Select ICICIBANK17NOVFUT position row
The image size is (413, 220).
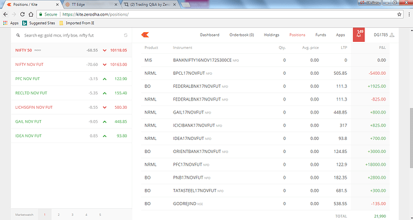pos(265,126)
